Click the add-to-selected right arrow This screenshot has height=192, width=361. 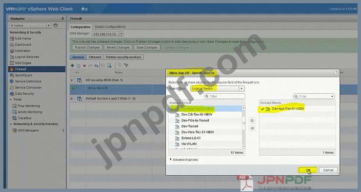[252, 120]
